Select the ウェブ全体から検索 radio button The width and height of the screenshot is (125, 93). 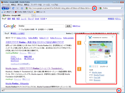coord(20,29)
